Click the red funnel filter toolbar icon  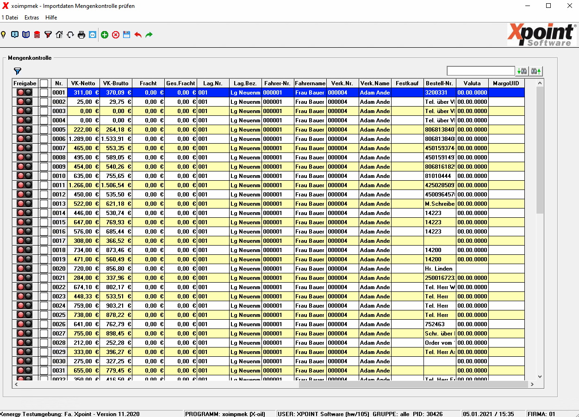click(x=48, y=35)
